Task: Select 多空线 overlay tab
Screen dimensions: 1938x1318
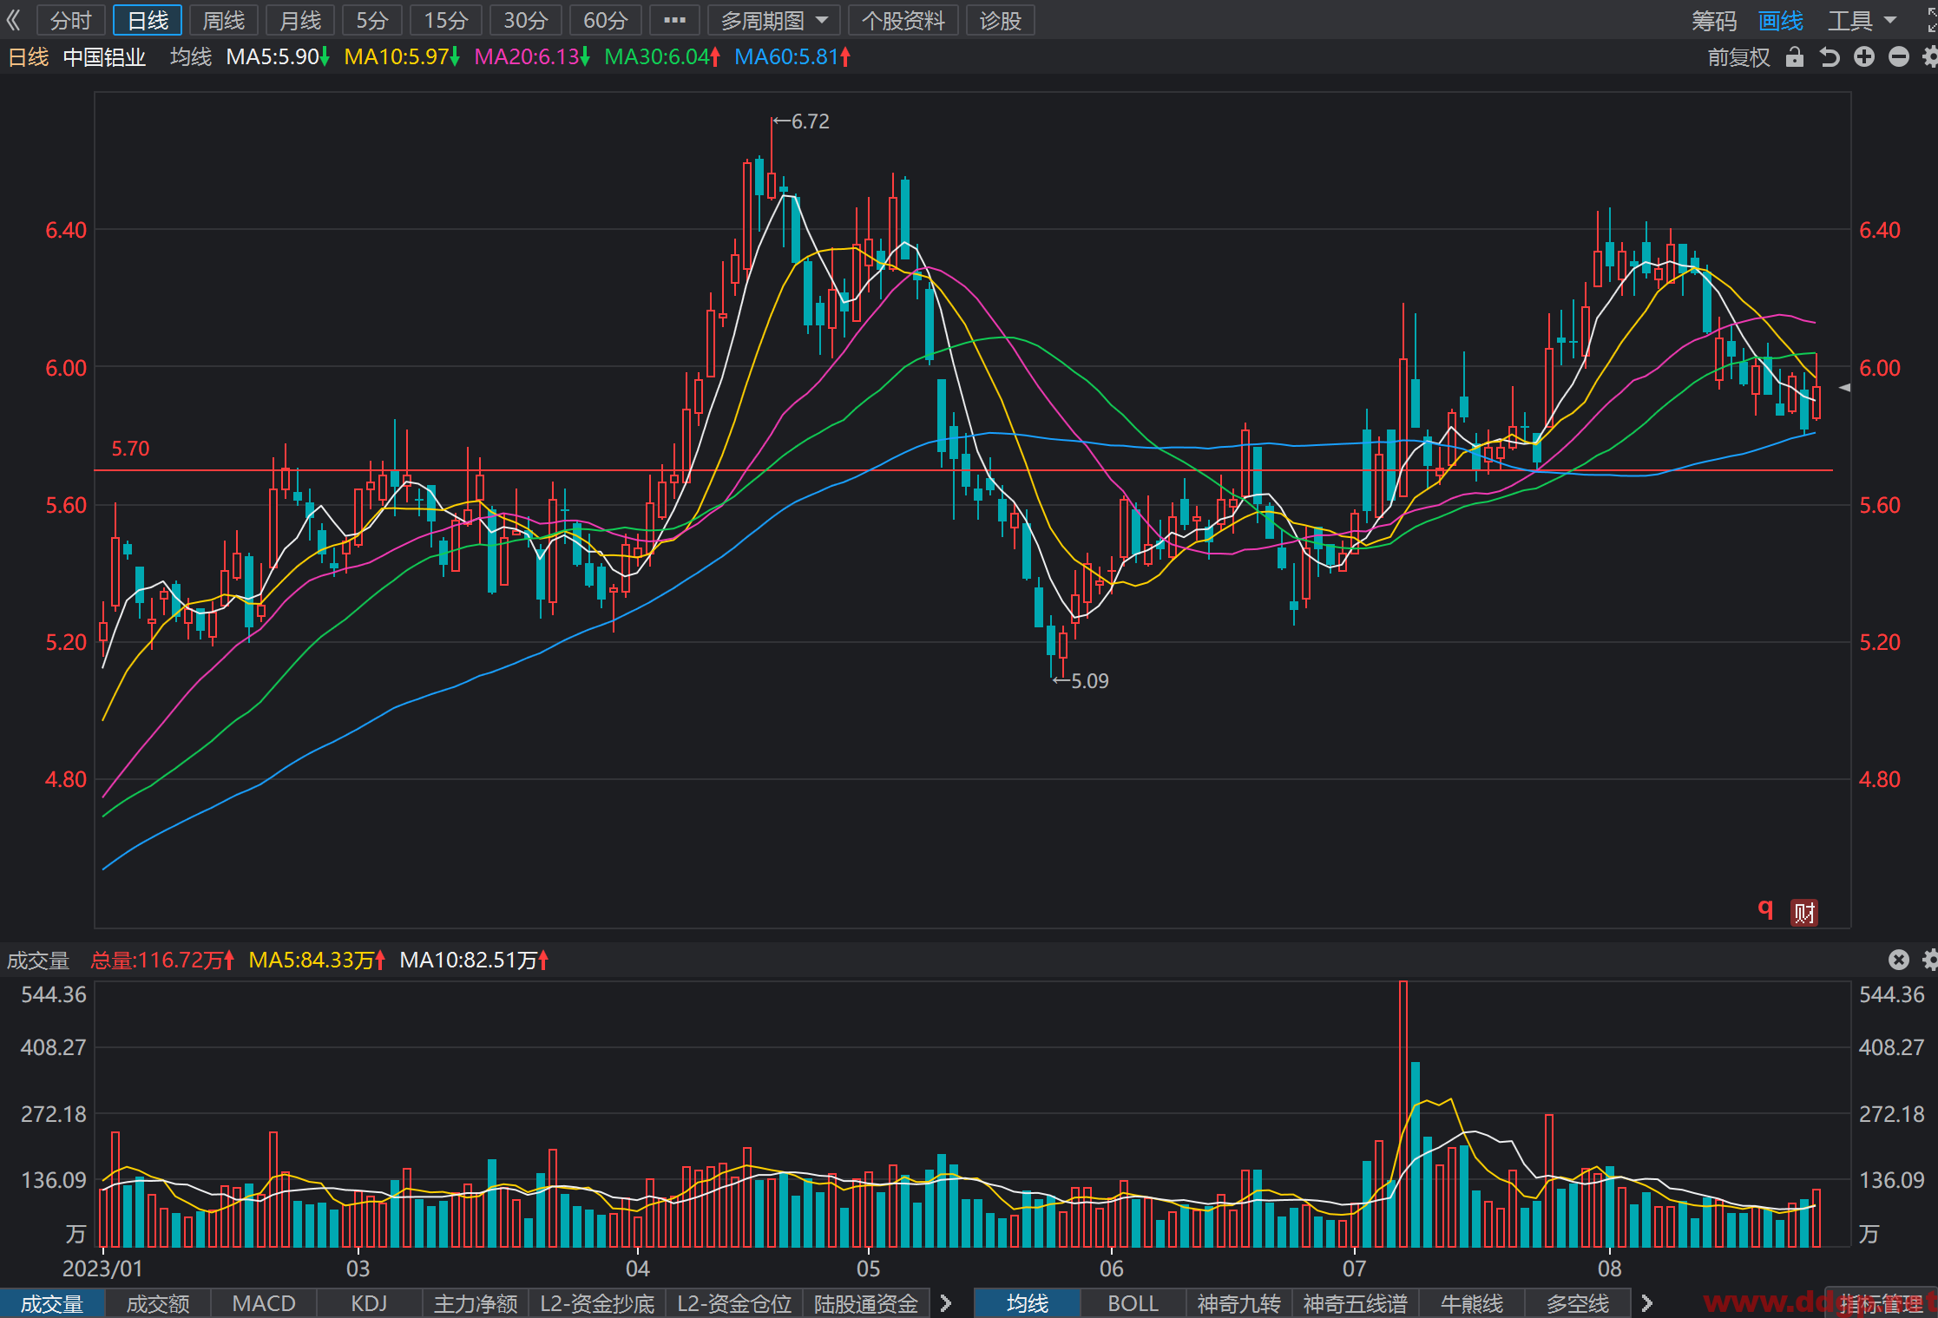Action: [x=1578, y=1303]
